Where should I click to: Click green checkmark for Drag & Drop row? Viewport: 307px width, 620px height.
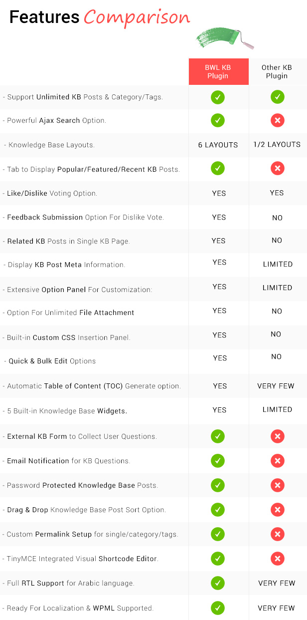coord(218,510)
